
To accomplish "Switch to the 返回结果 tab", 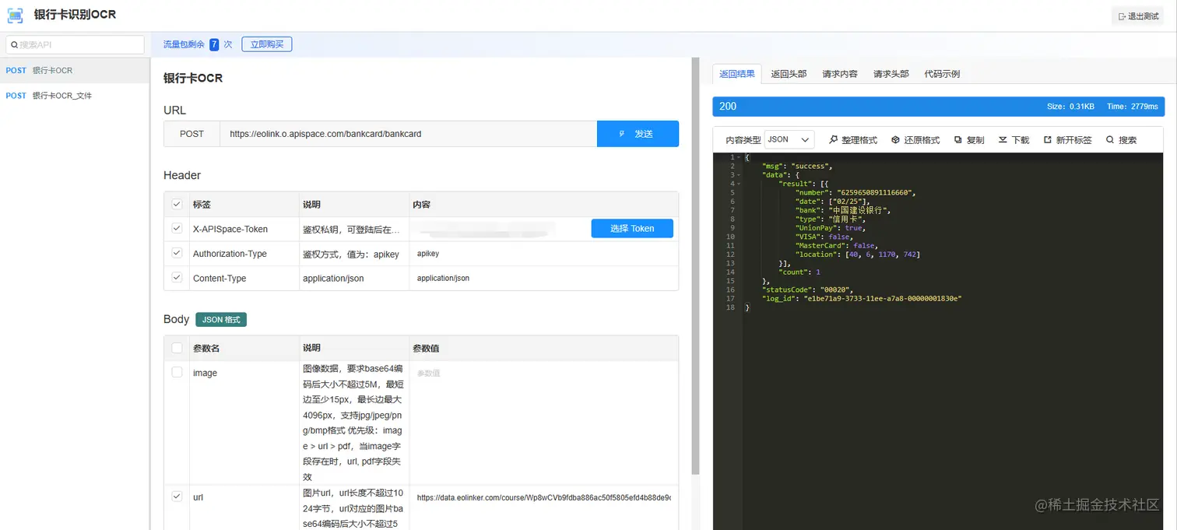I will 736,74.
